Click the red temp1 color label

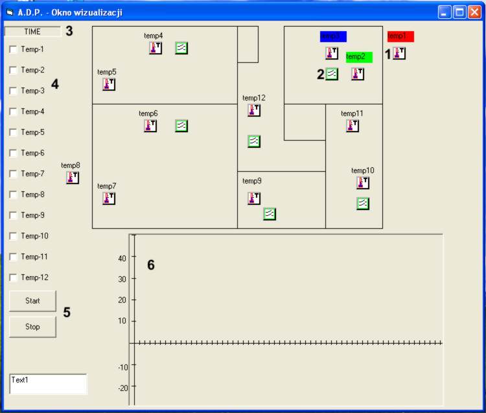coord(400,37)
